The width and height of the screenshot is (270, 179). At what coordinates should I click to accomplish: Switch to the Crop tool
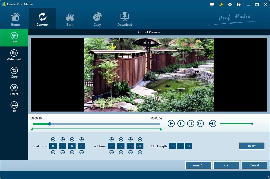tap(14, 72)
